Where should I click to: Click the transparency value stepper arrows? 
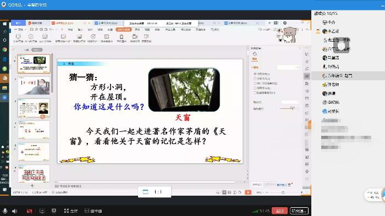coord(298,108)
